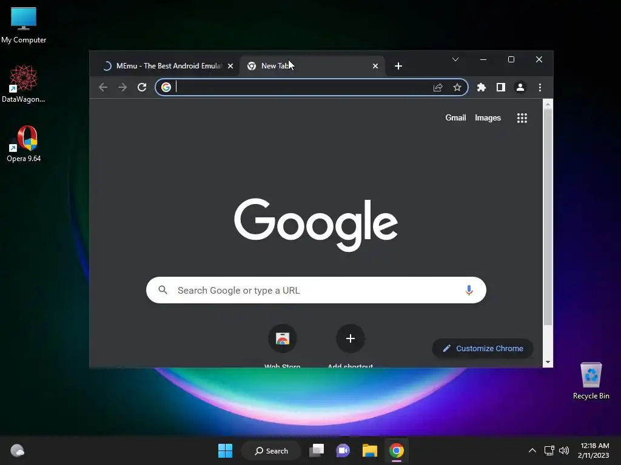
Task: Open Task View in the taskbar
Action: [317, 450]
